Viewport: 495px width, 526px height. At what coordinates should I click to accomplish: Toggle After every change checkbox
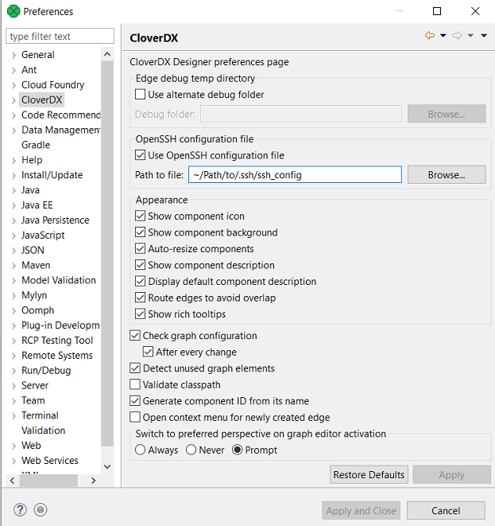click(148, 352)
